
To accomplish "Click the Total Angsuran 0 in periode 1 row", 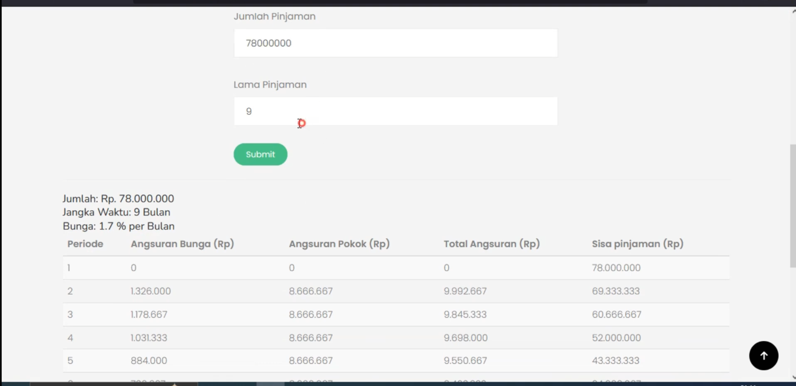I will tap(446, 268).
